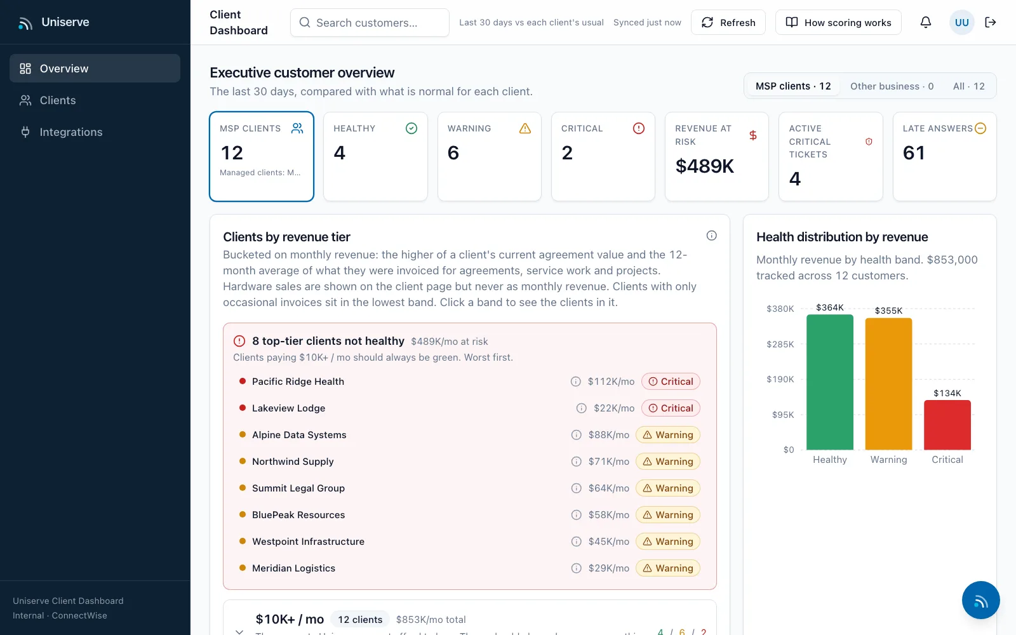
Task: Click the logout icon in header
Action: click(991, 22)
